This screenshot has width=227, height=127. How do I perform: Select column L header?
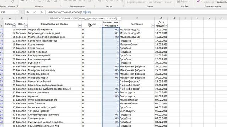(x=221, y=18)
